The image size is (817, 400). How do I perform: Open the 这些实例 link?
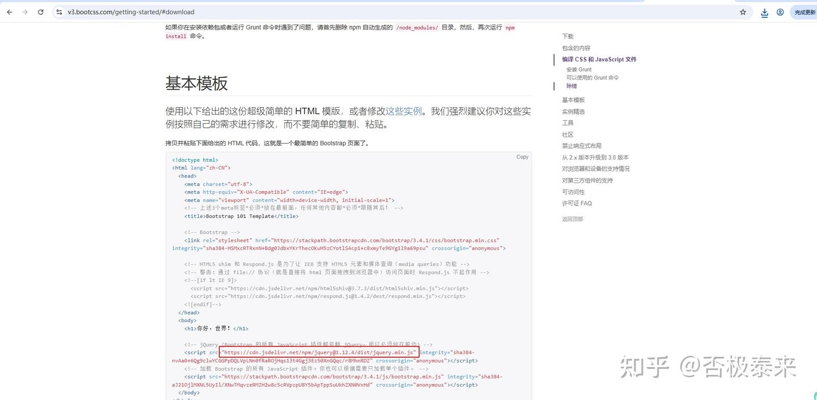point(403,111)
